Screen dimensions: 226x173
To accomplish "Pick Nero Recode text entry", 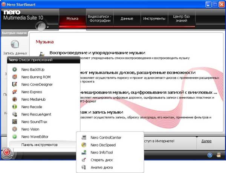I will click(x=32, y=107).
